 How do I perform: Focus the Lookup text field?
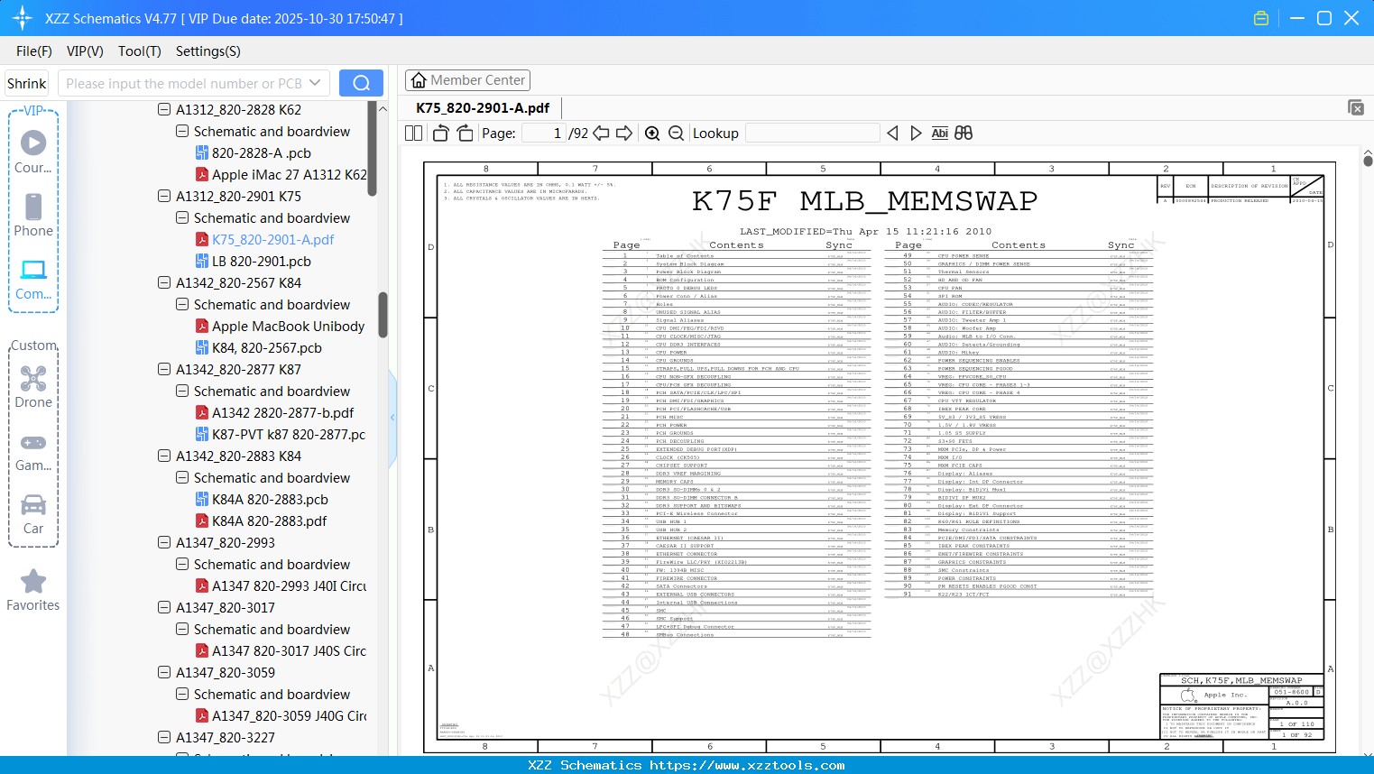[x=813, y=134]
